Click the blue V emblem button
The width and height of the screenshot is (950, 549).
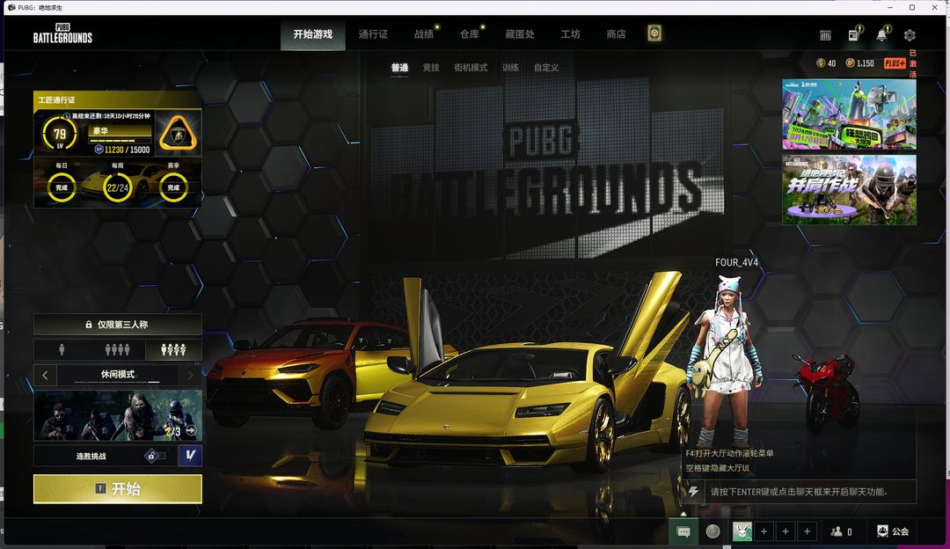(190, 456)
